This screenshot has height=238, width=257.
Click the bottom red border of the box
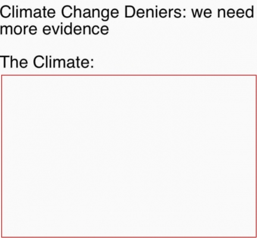pos(129,237)
